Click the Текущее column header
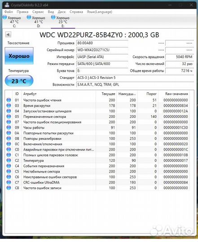The image size is (198, 242). coord(106,94)
